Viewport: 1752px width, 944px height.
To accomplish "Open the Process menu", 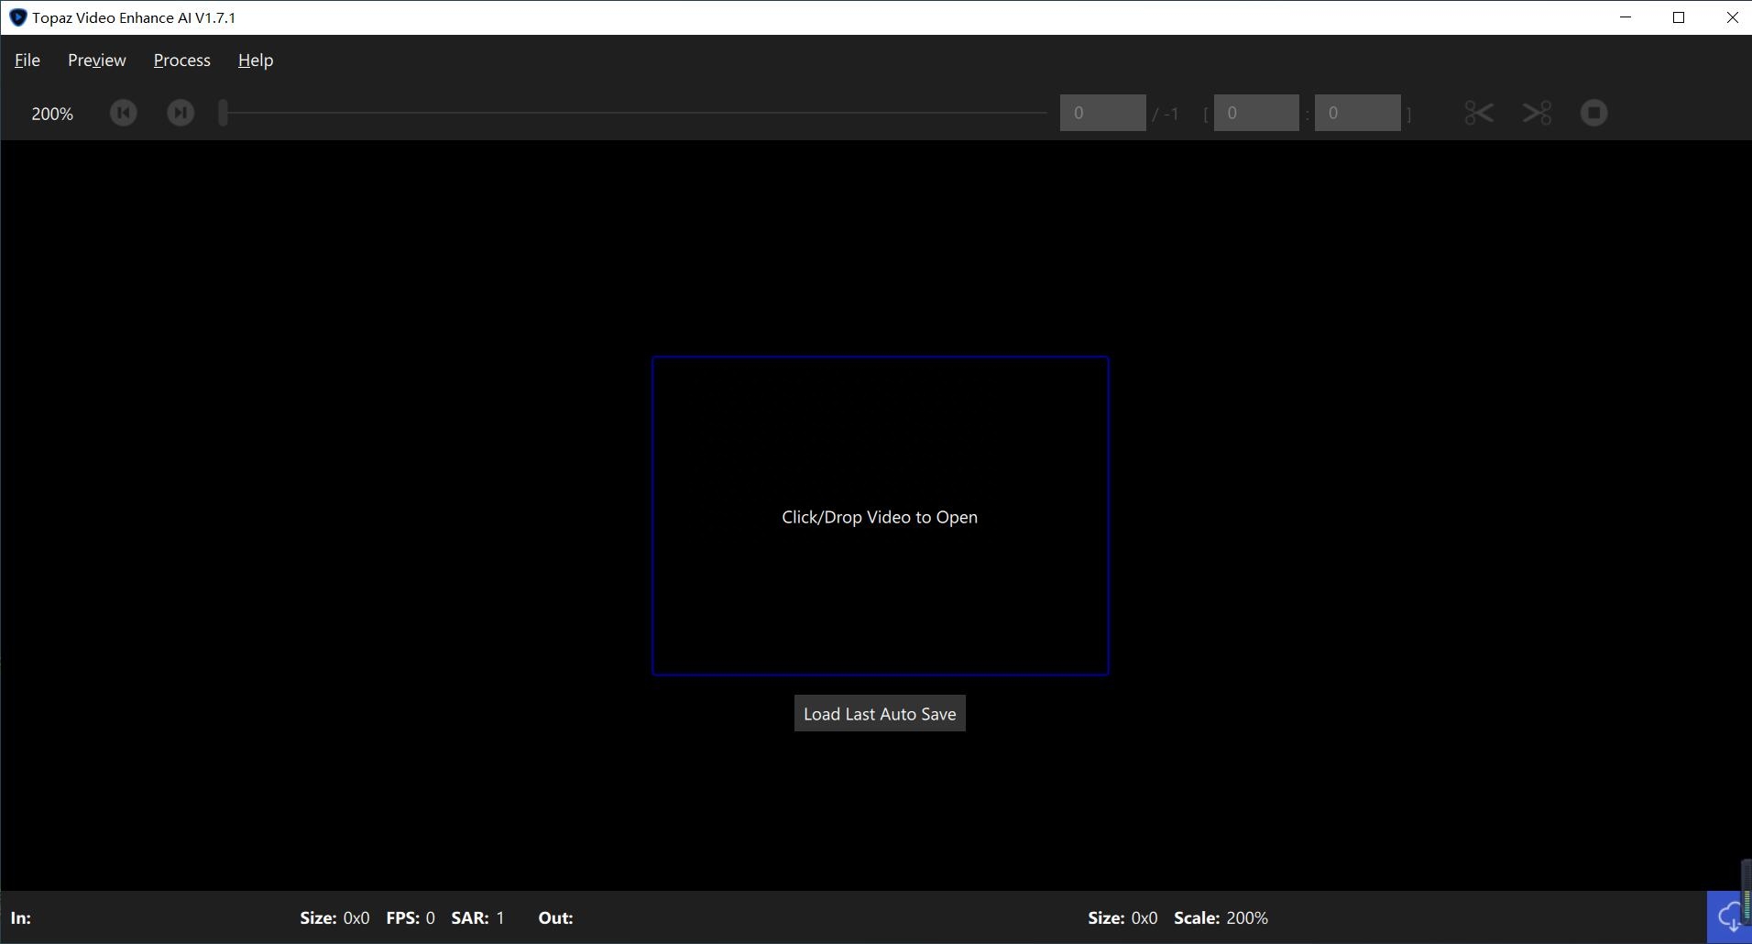I will point(182,60).
